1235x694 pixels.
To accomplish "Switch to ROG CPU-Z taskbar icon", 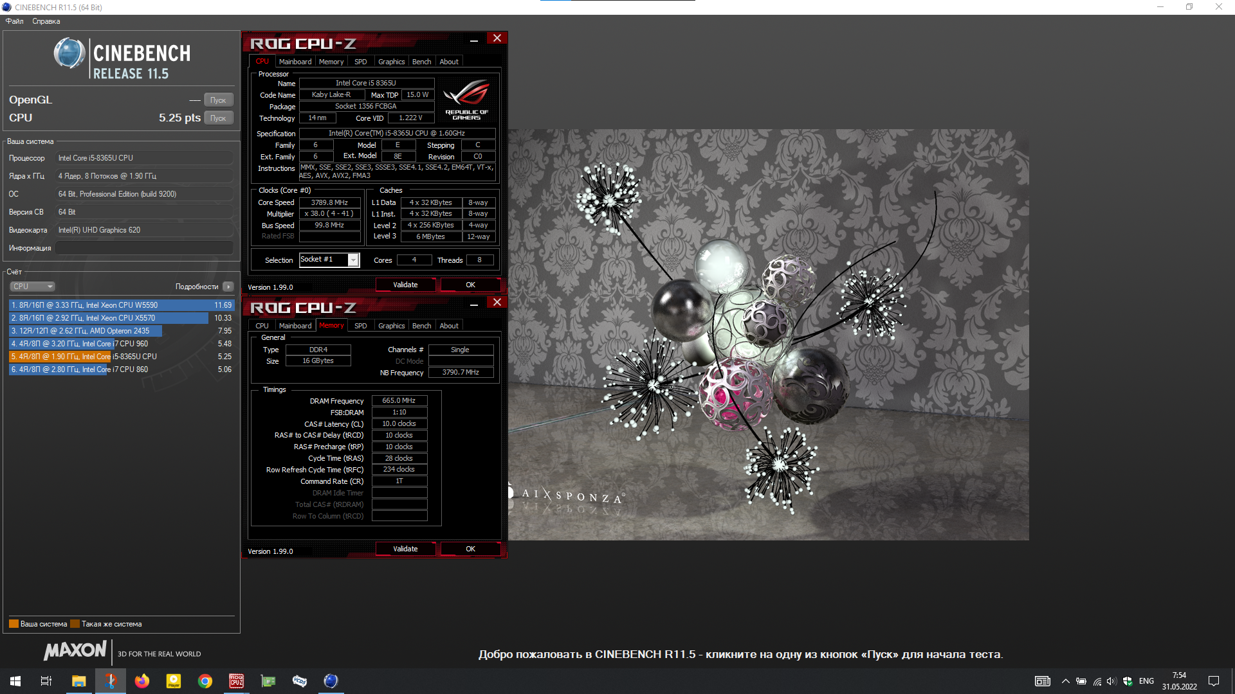I will [236, 681].
